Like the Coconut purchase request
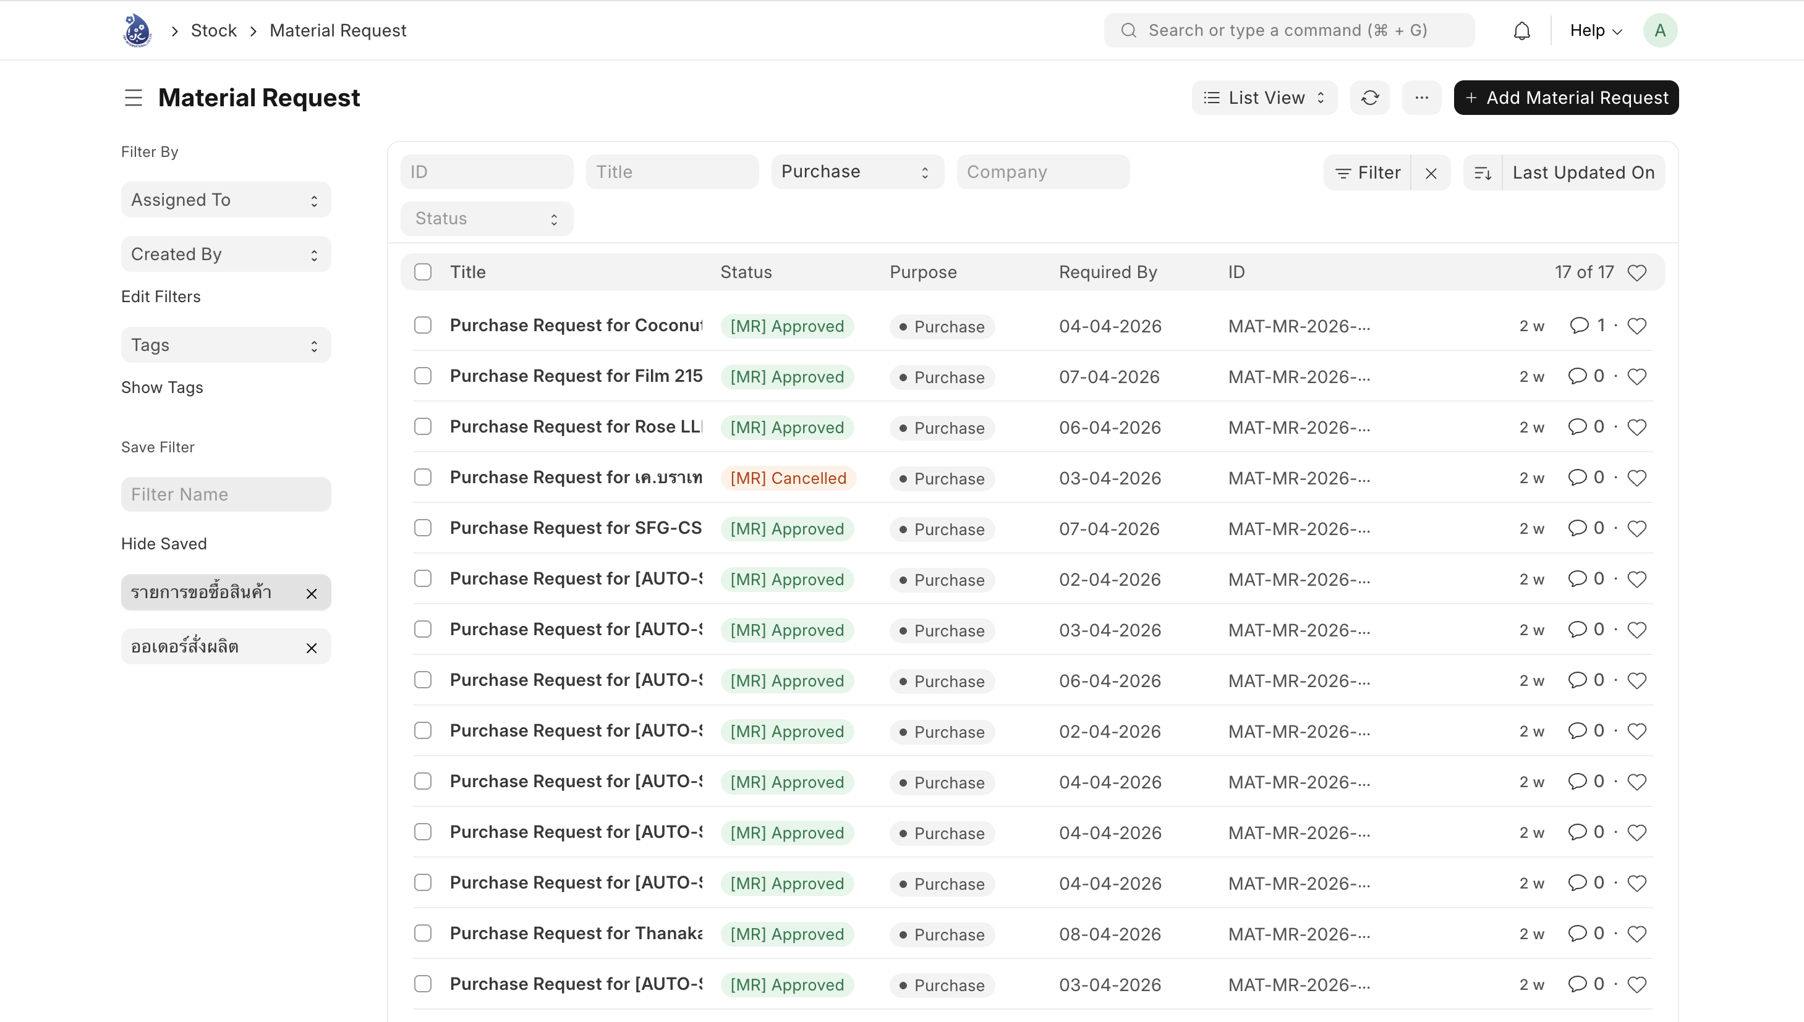 [1637, 326]
